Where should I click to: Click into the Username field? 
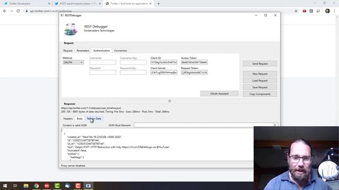103,62
